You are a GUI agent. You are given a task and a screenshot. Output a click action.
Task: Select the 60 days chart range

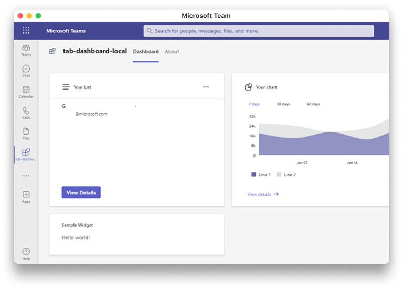click(x=313, y=104)
